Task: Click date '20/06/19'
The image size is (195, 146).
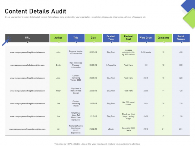Action: click(93, 78)
